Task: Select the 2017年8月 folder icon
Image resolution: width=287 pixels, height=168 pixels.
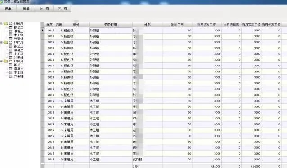Action: point(6,61)
